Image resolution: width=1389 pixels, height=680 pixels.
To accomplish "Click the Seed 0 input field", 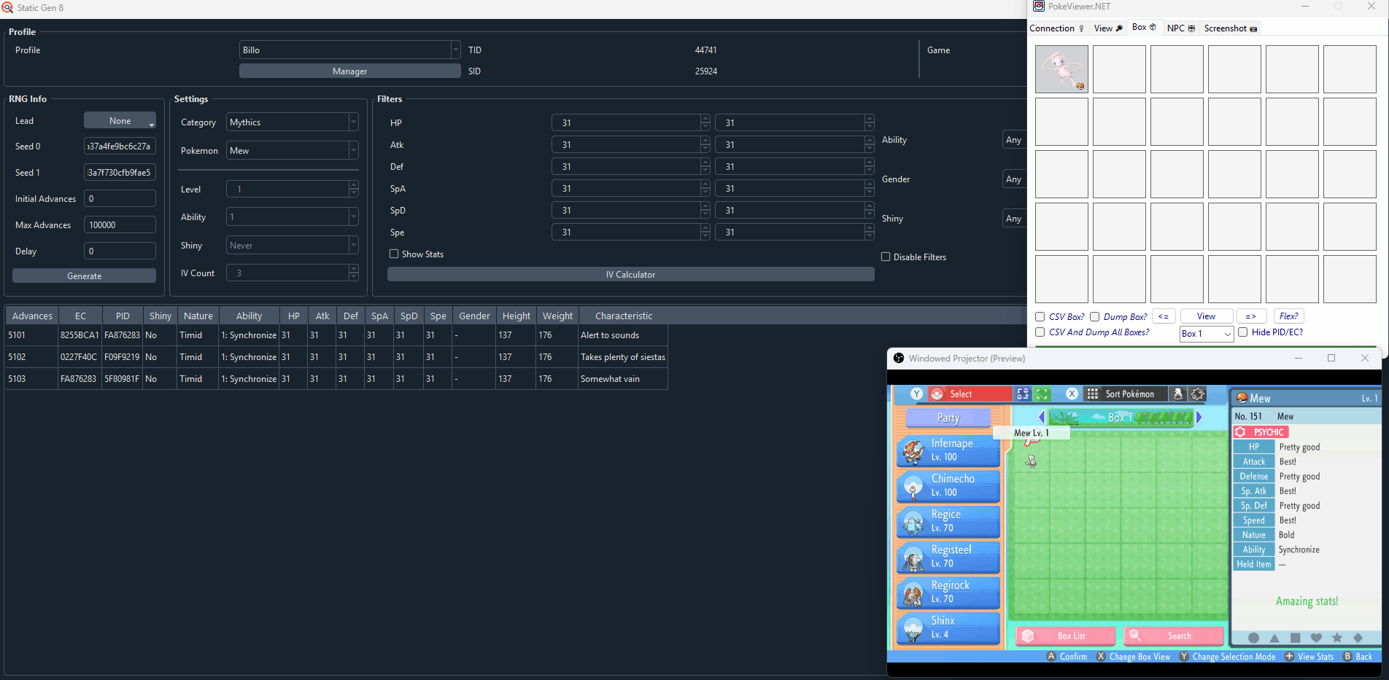I will click(x=120, y=146).
